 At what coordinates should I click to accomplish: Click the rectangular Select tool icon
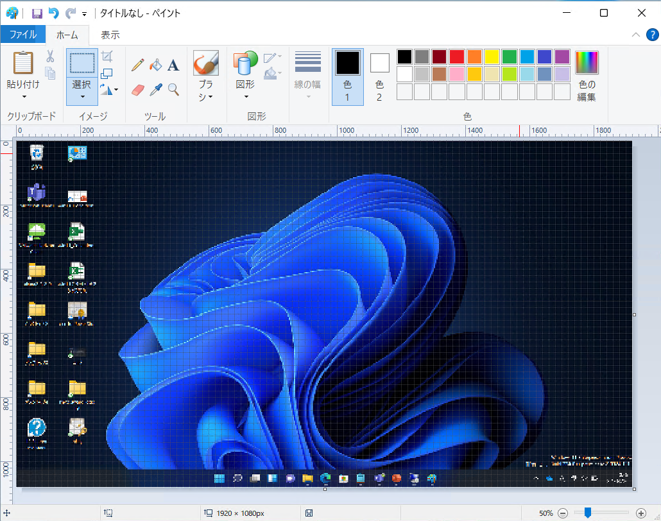[82, 64]
